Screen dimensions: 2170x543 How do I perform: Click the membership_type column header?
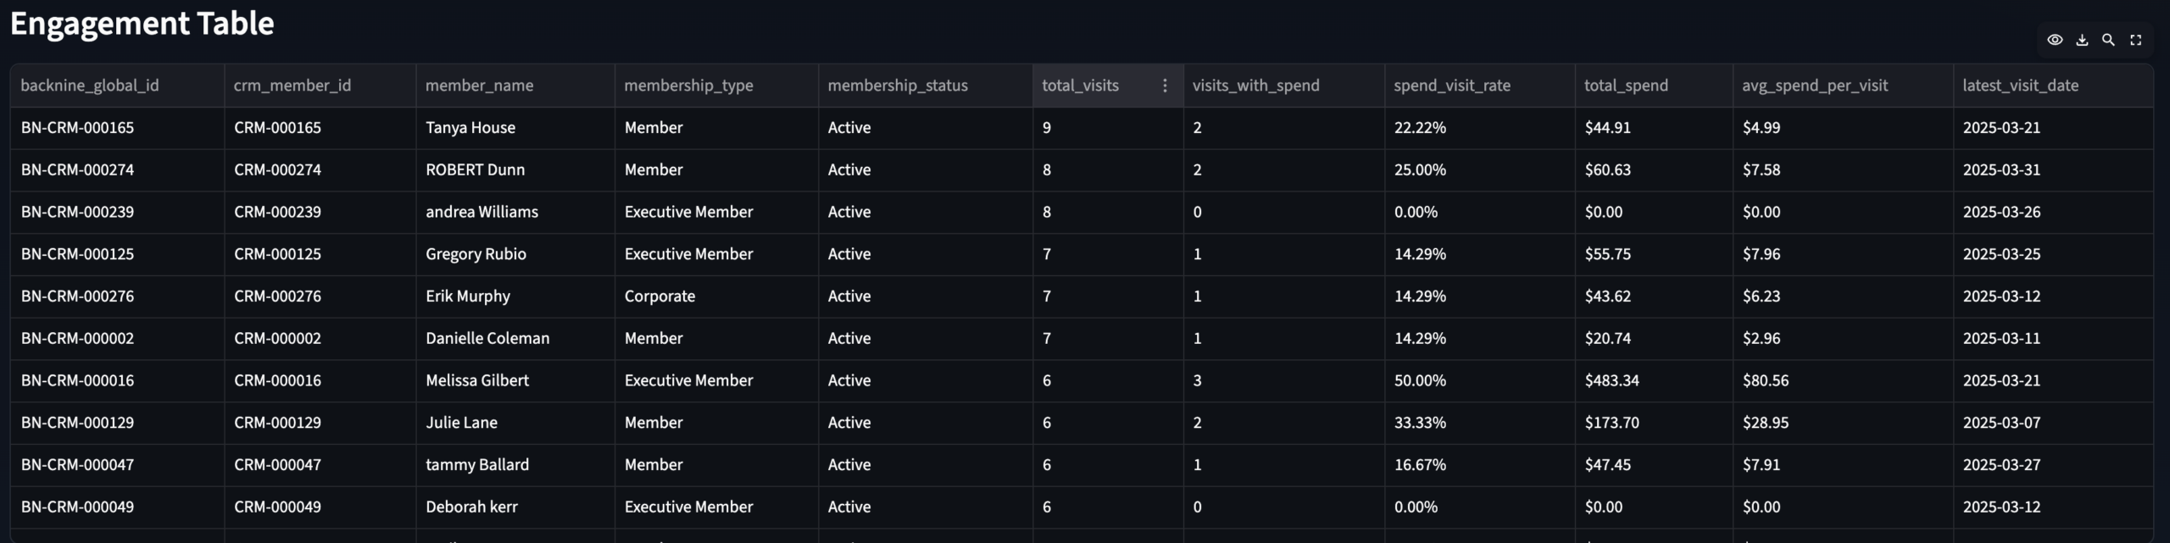[x=688, y=86]
